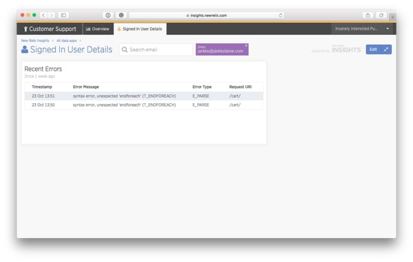413x262 pixels.
Task: Select the Signed In User Details tab
Action: click(x=140, y=29)
